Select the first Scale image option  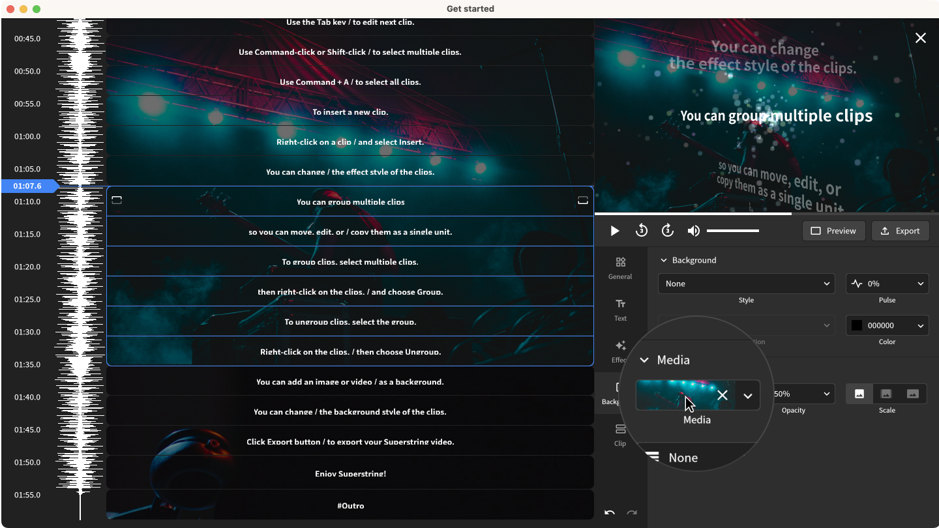click(859, 394)
